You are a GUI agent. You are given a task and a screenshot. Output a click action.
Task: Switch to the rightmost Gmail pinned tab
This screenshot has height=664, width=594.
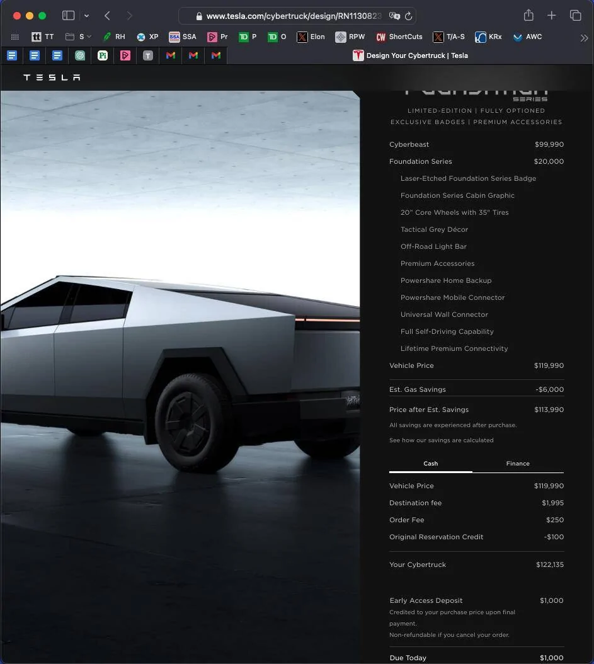216,55
